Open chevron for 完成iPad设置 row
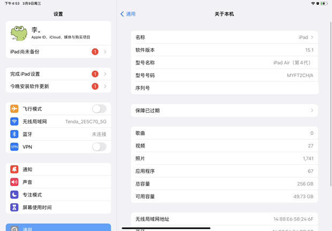 pyautogui.click(x=105, y=74)
